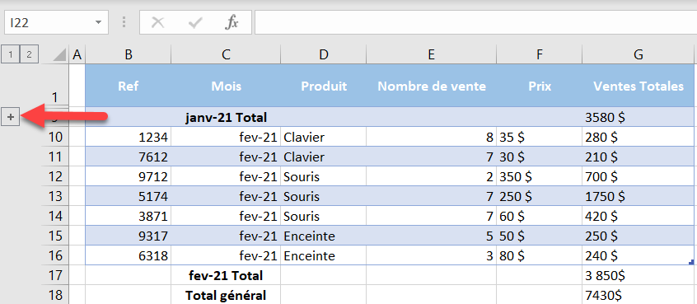Screen dimensions: 697x304
Task: Select cell with Ref 5174
Action: [x=128, y=196]
